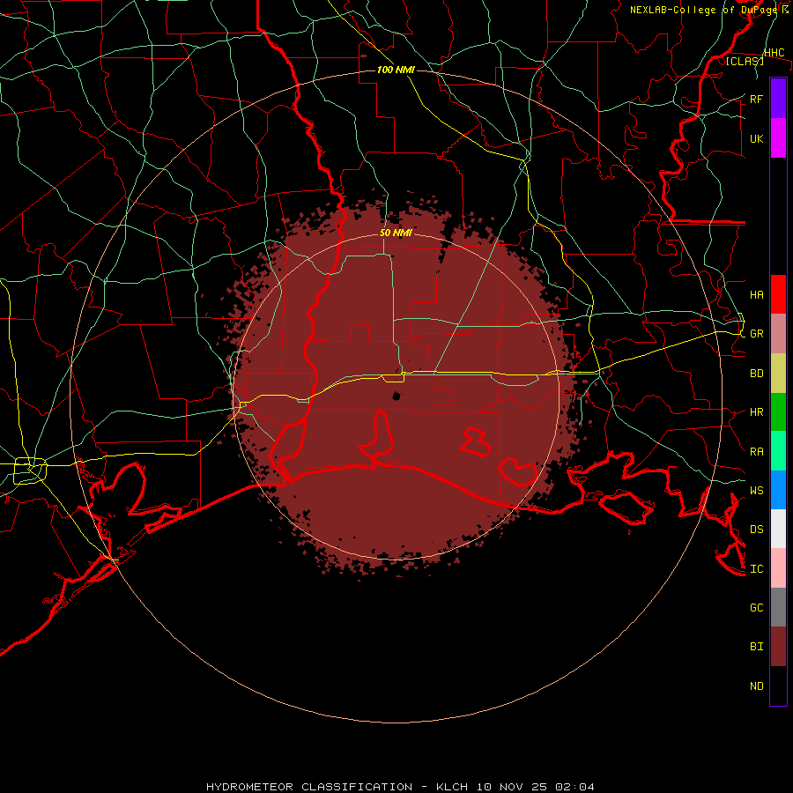Click the DS white legend swatch

pyautogui.click(x=778, y=529)
